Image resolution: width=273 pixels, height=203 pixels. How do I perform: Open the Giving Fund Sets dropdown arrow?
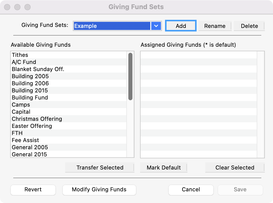click(156, 26)
